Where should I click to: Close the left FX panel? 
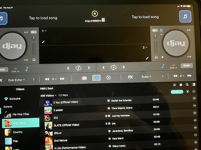point(1,80)
